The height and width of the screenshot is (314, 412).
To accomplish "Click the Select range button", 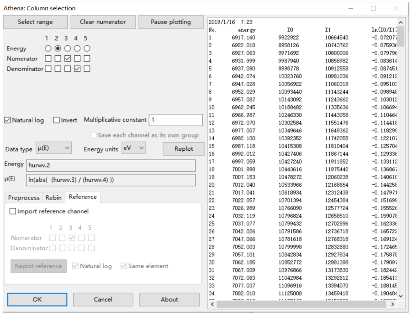I will [35, 22].
